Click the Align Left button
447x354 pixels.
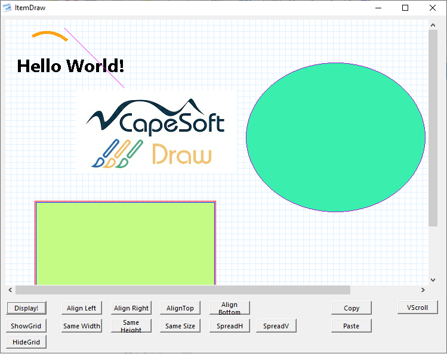tap(82, 308)
